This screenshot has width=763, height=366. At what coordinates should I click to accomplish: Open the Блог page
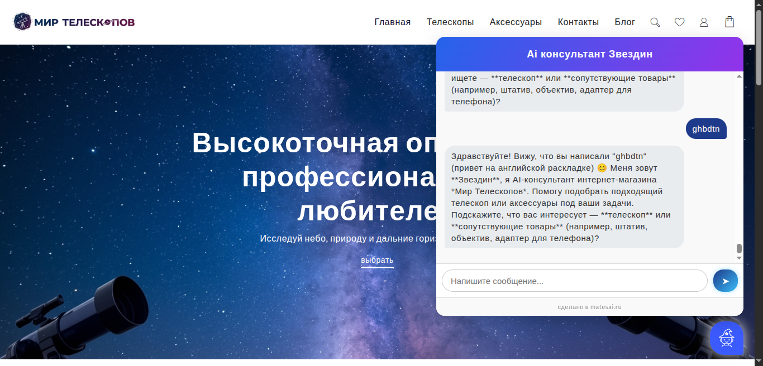624,22
